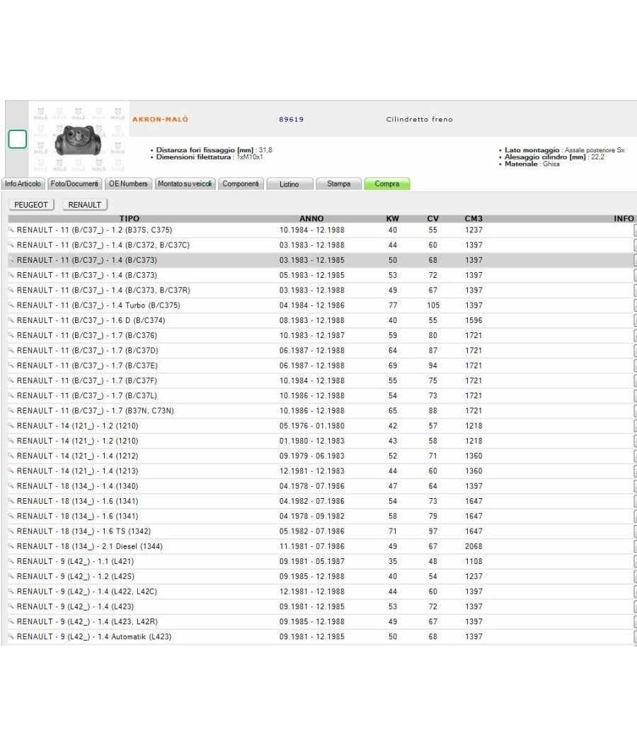Click the date range 09.1981 - 05.1987
This screenshot has width=637, height=744.
click(312, 561)
